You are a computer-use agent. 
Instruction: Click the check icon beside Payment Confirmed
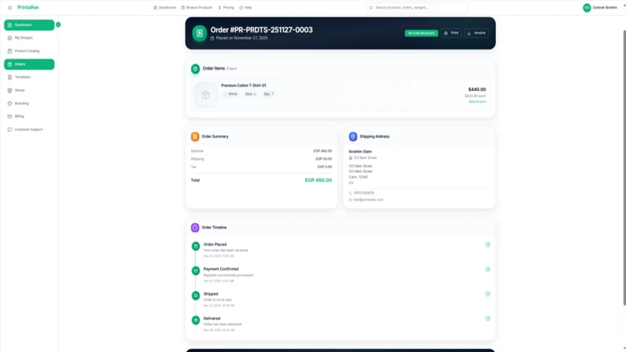pos(487,269)
